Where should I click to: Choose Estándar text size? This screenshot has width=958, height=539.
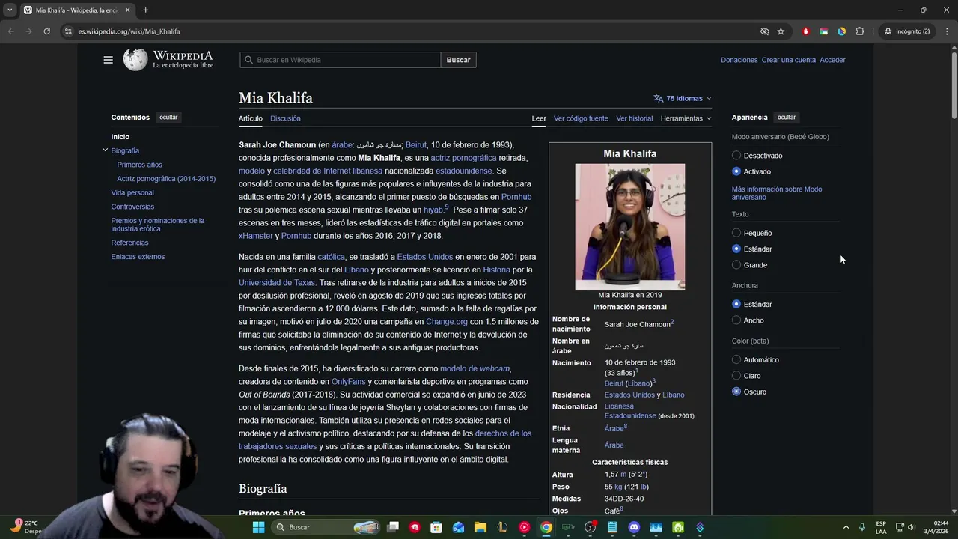[x=736, y=249]
